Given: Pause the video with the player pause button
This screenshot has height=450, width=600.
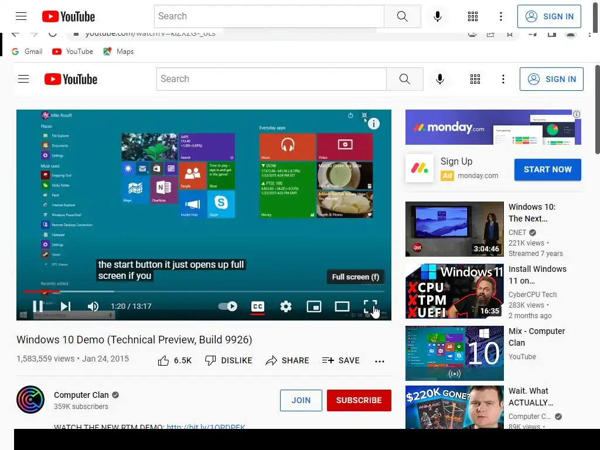Looking at the screenshot, I should [38, 306].
